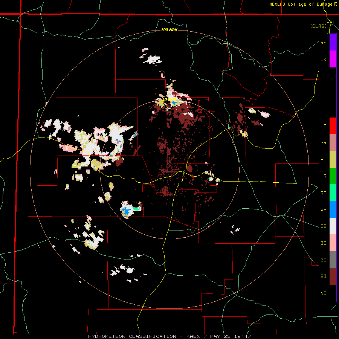Select the BD yellow-olive legend swatch
Image resolution: width=339 pixels, height=339 pixels.
(x=333, y=160)
